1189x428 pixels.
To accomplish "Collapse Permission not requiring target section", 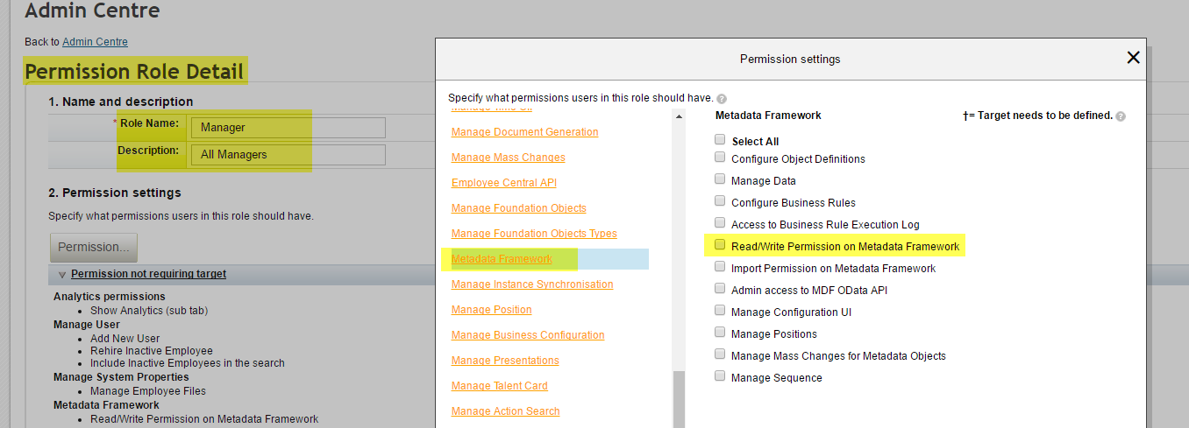I will click(61, 275).
